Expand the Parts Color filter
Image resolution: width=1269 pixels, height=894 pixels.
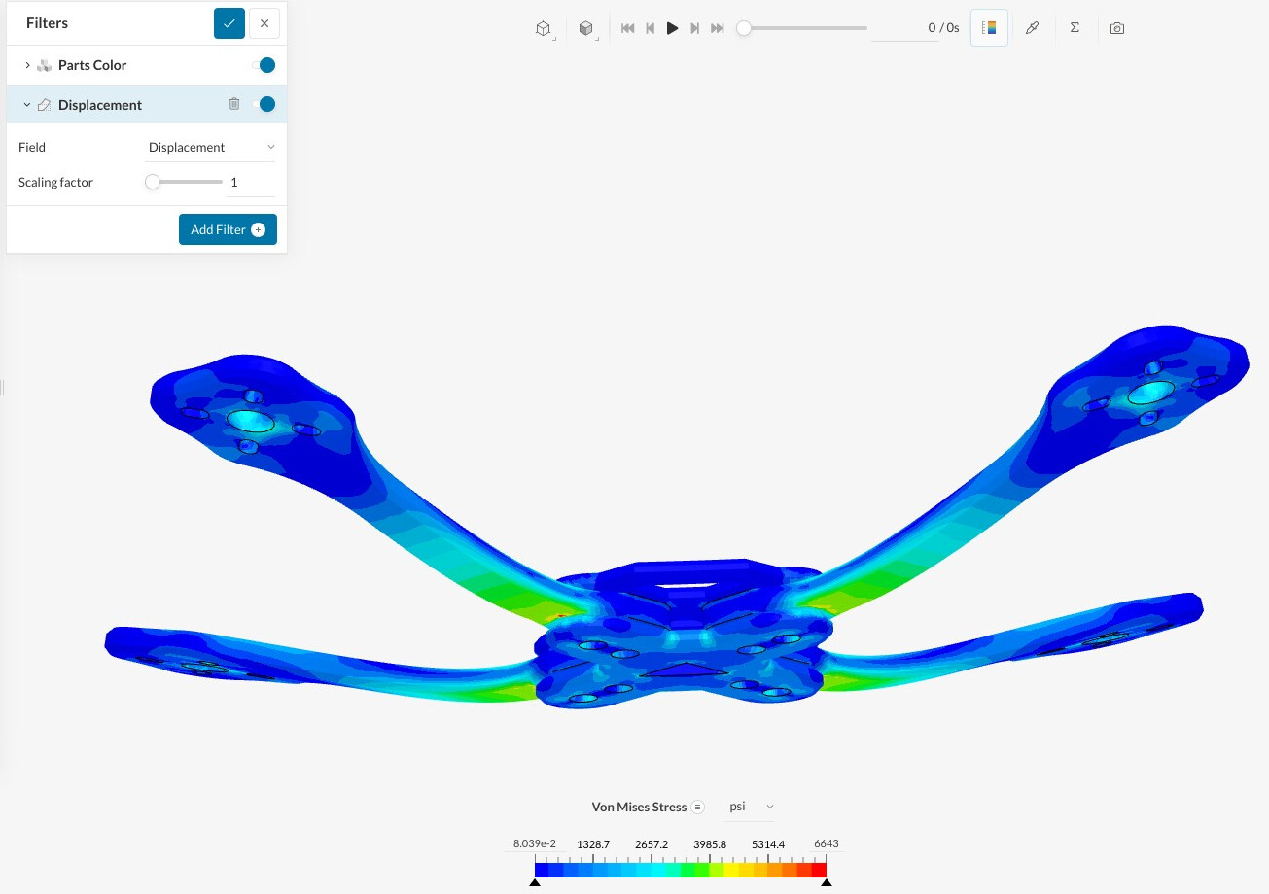tap(27, 65)
